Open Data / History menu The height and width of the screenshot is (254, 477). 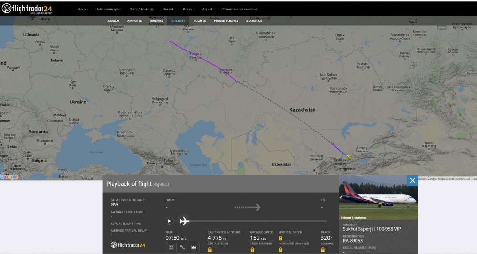(141, 9)
